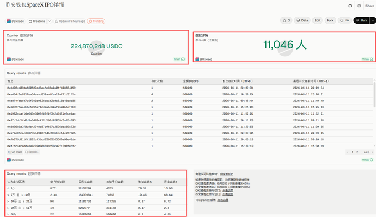Click last deposit time 2026-06-11 13:26:01
The width and height of the screenshot is (376, 217).
[x=309, y=94]
